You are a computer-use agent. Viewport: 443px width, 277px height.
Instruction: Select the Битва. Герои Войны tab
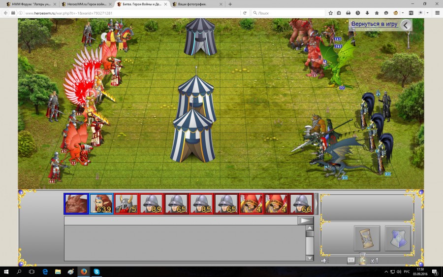point(141,4)
